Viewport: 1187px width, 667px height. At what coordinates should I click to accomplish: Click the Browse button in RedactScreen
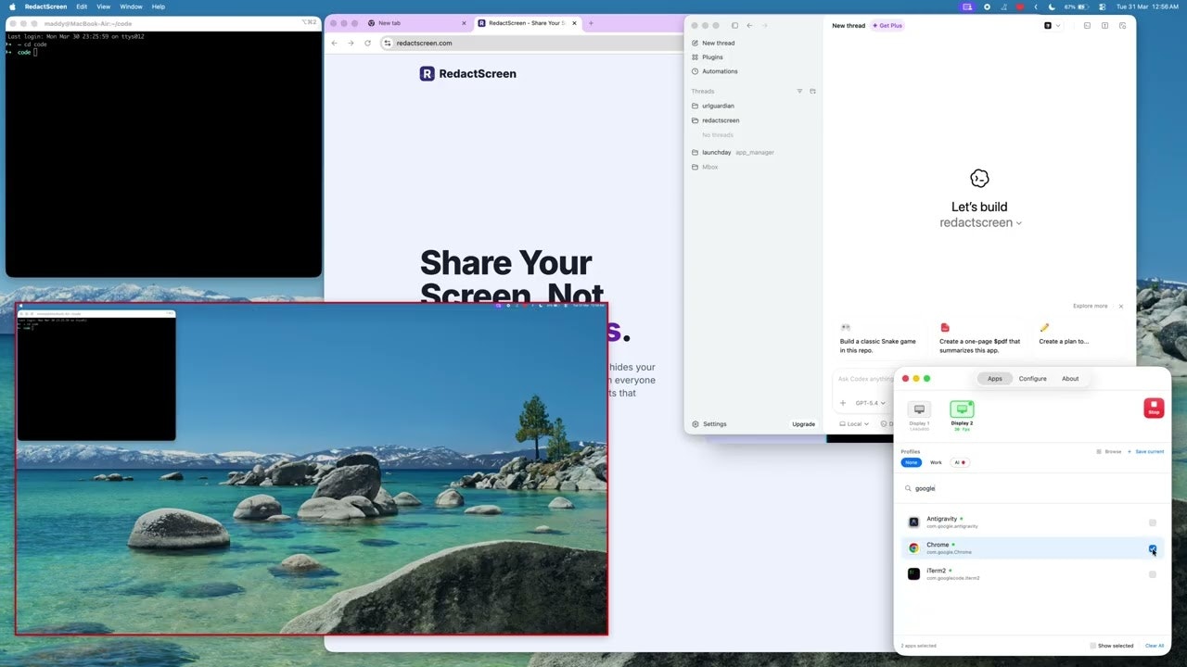(x=1109, y=451)
